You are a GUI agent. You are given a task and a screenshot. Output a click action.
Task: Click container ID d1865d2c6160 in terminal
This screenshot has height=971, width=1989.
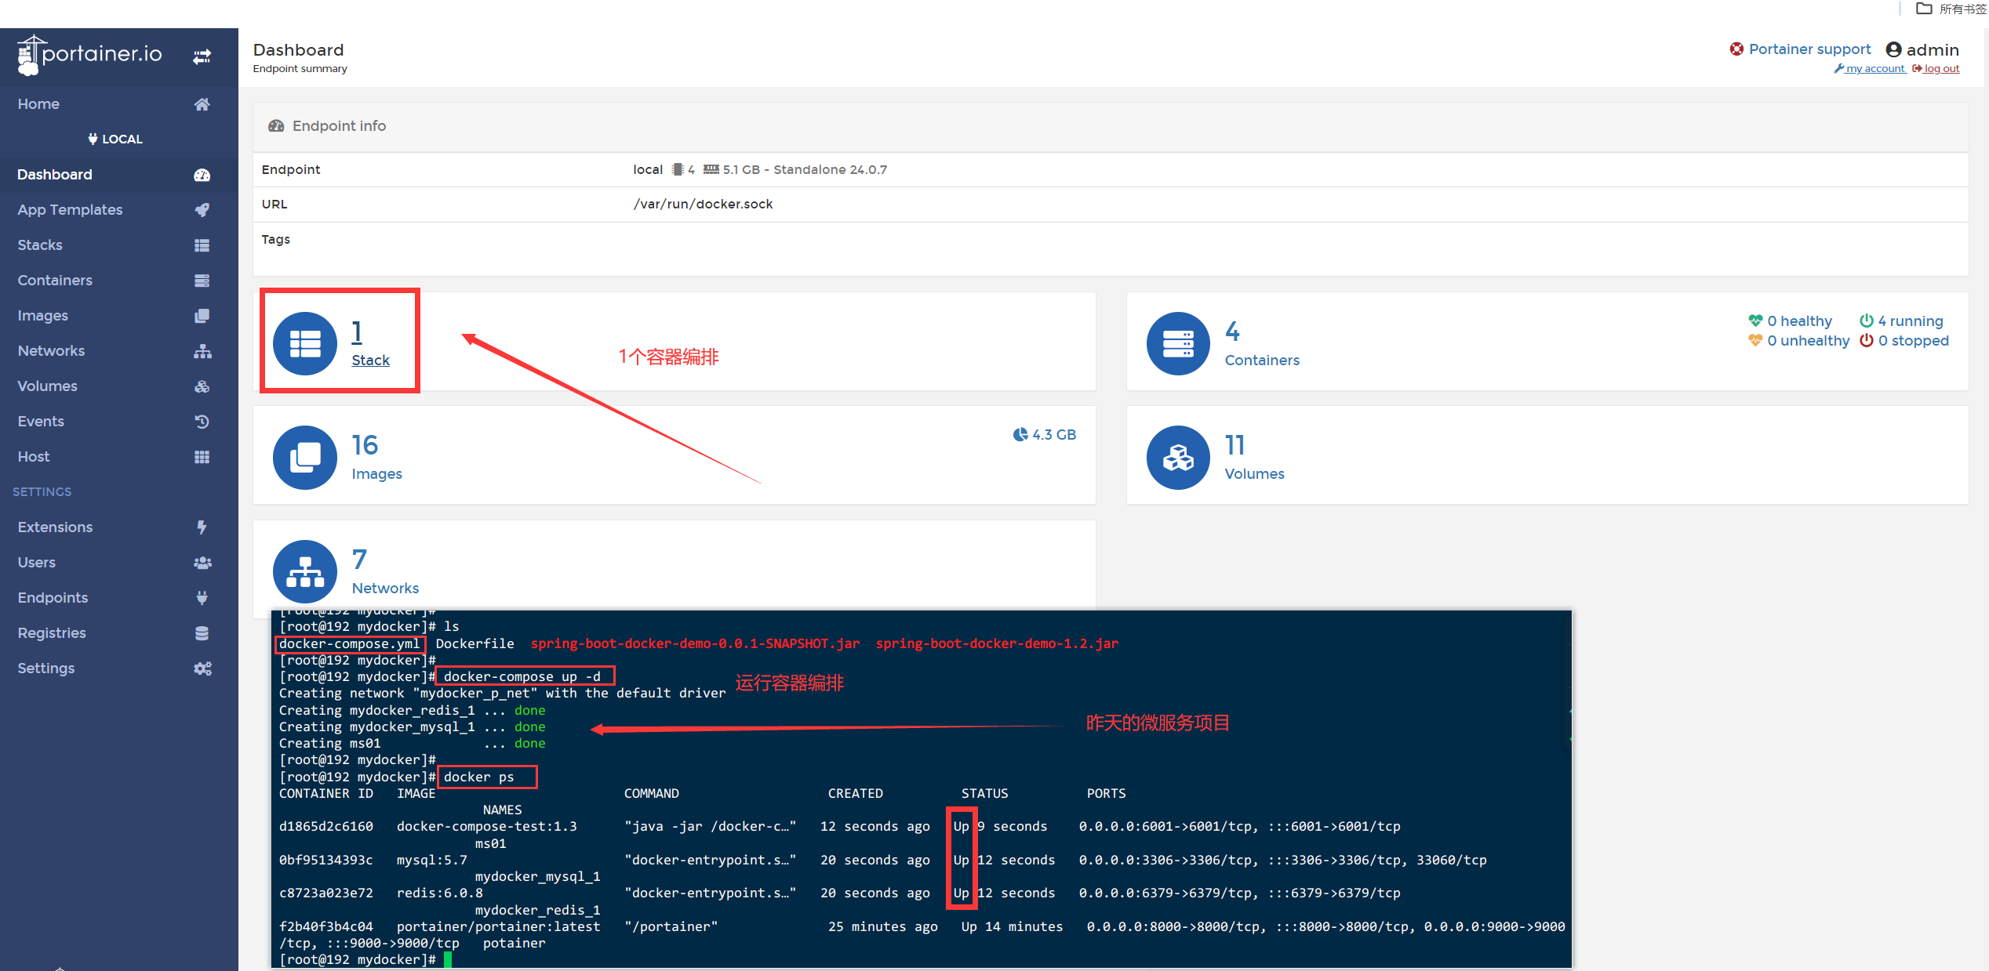(x=326, y=826)
